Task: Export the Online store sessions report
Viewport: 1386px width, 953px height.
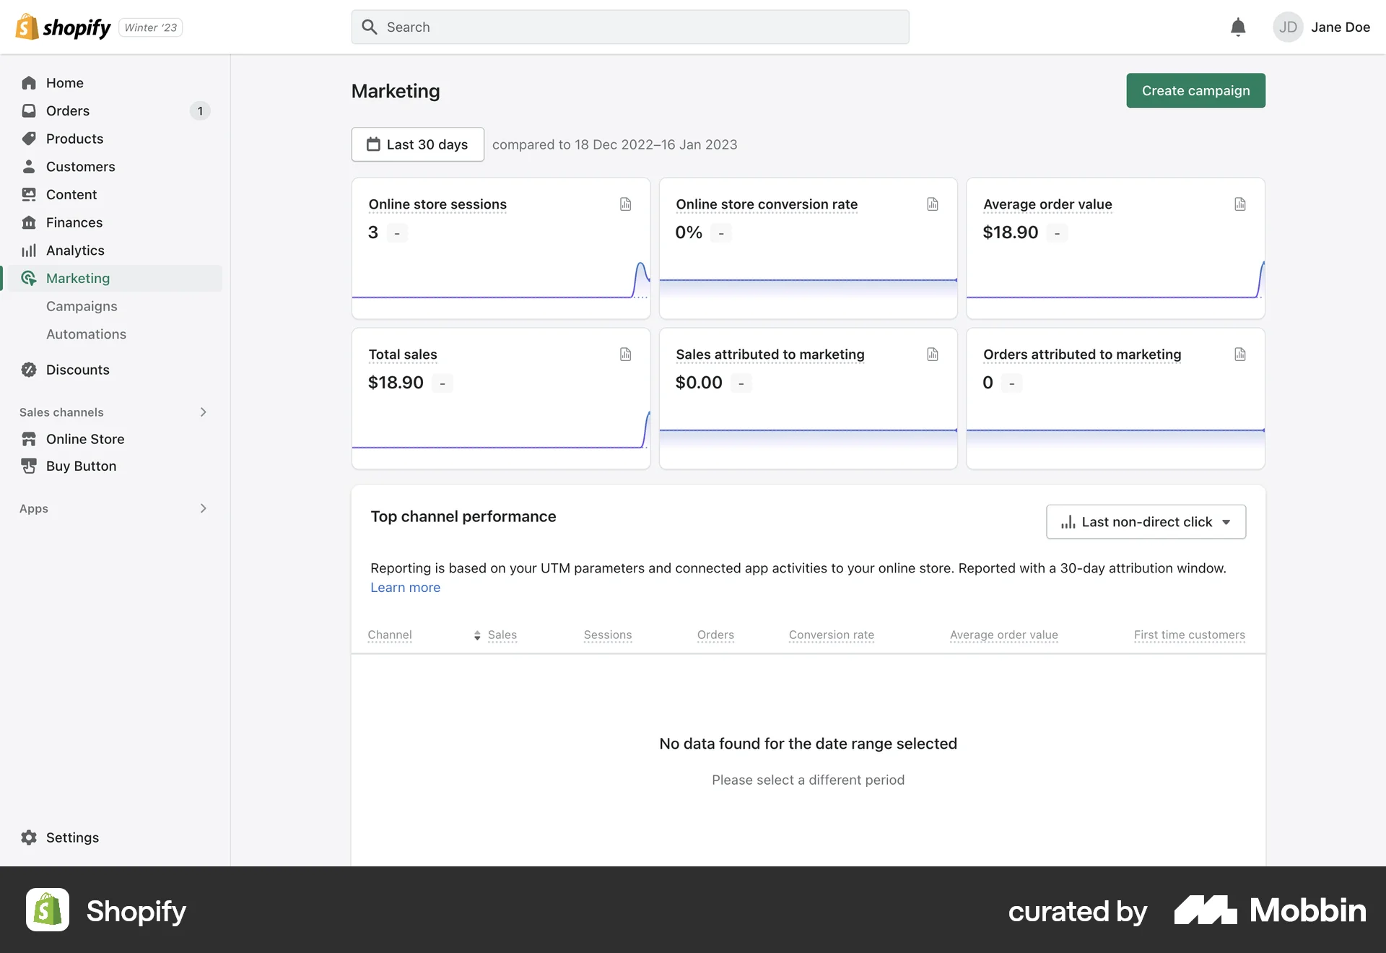Action: pyautogui.click(x=625, y=204)
